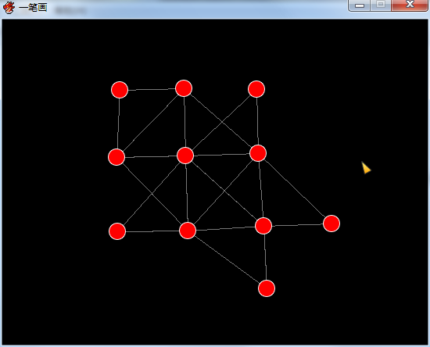Click the top-middle red node
Viewport: 430px width, 347px height.
tap(184, 88)
